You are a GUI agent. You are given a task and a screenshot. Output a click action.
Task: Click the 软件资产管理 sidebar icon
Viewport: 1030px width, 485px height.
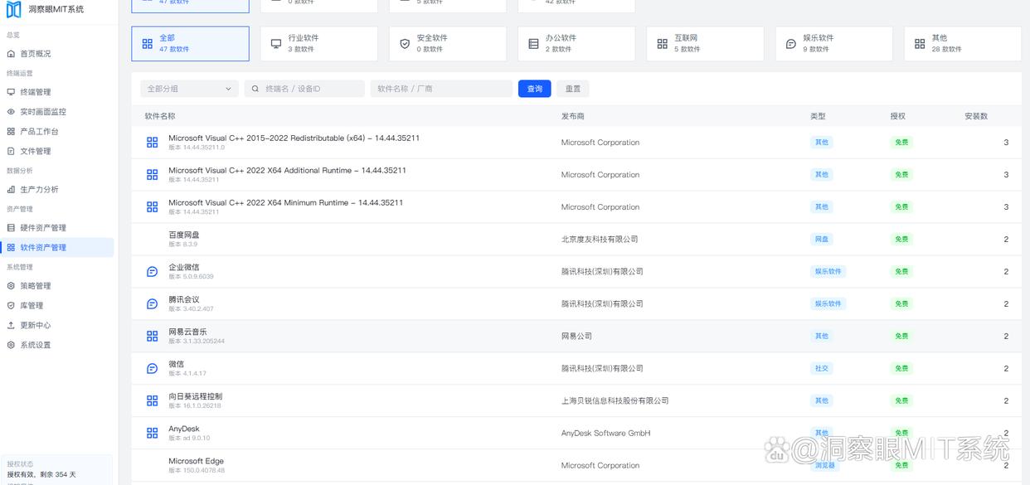pyautogui.click(x=11, y=247)
